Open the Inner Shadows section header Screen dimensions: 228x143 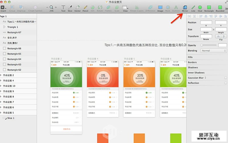(196, 73)
